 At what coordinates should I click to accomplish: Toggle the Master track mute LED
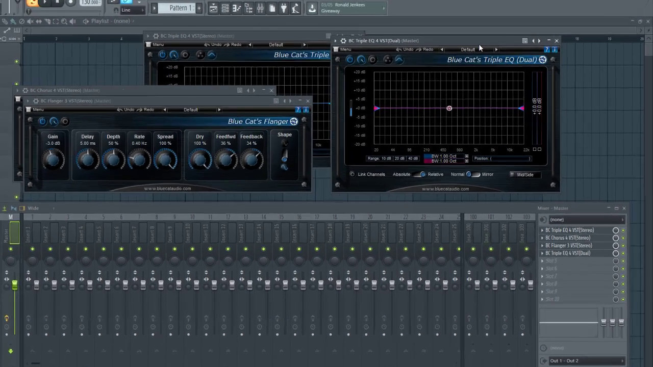coord(10,249)
